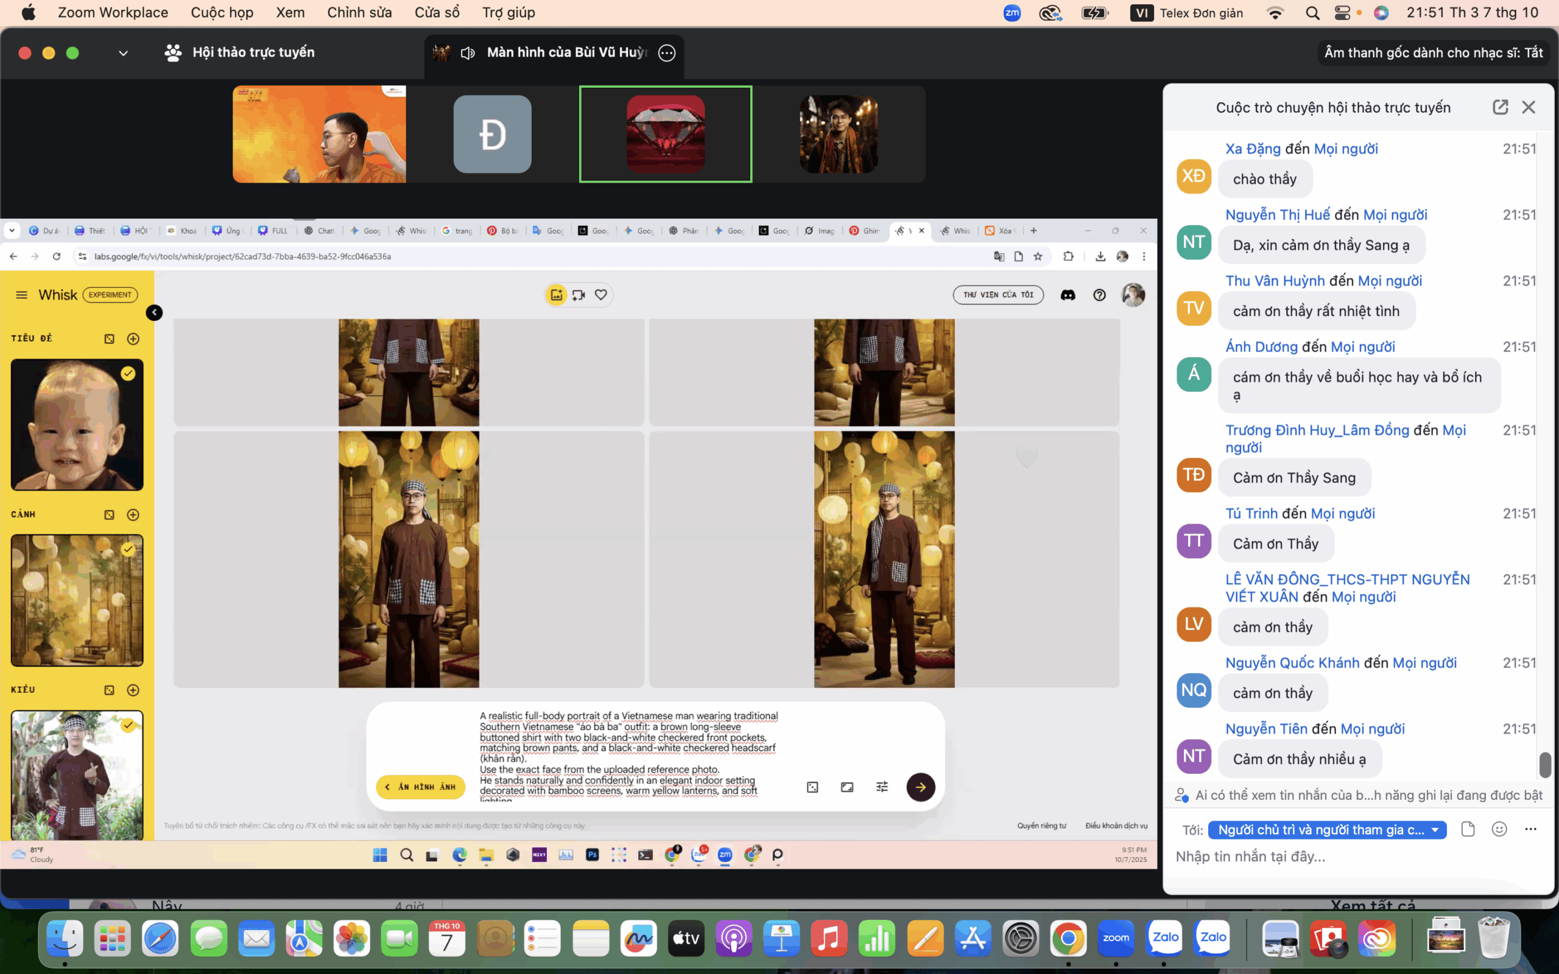
Task: Select the green-highlighted diamond participant video
Action: point(666,134)
